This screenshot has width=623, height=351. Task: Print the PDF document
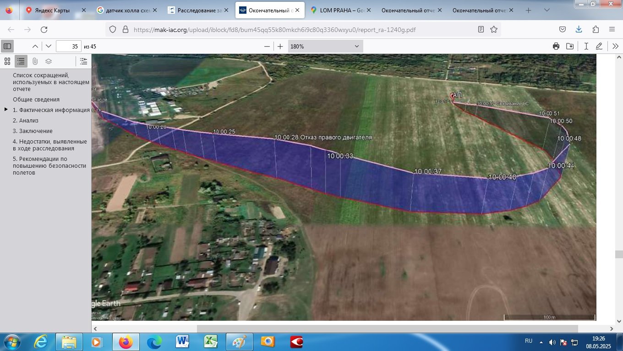point(556,46)
